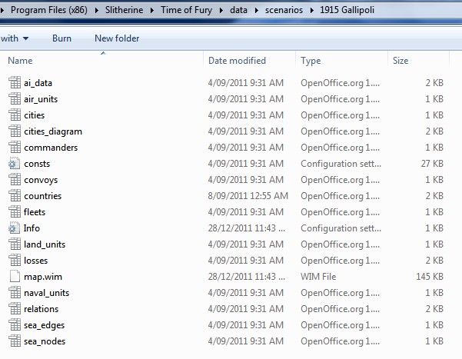Click the cities file icon
The height and width of the screenshot is (359, 462).
(x=15, y=115)
